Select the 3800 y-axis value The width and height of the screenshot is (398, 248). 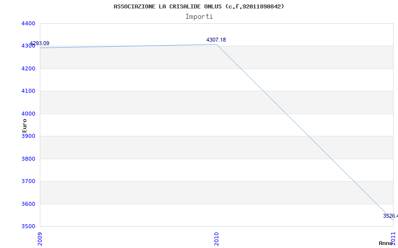[28, 159]
